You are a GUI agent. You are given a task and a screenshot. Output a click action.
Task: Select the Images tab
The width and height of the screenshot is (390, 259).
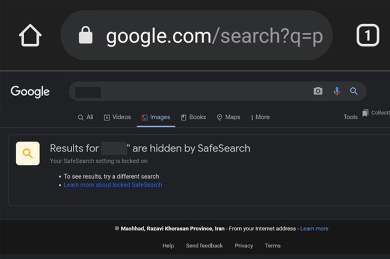[x=155, y=117]
